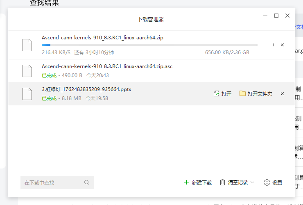Image resolution: width=303 pixels, height=205 pixels.
Task: Click the file icon of the pptx entry
Action: pyautogui.click(x=27, y=94)
